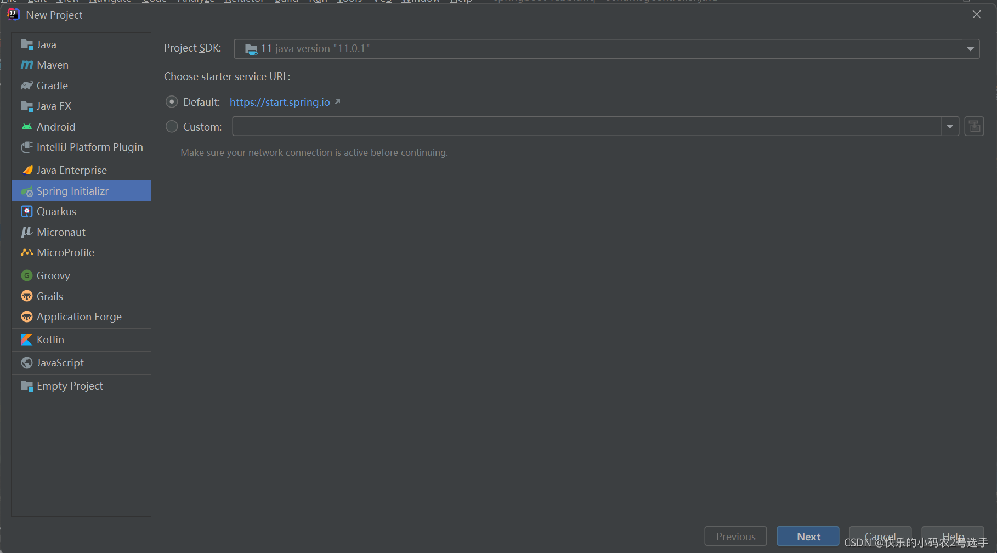The width and height of the screenshot is (997, 553).
Task: Select MicroProfile project type label
Action: (x=65, y=252)
